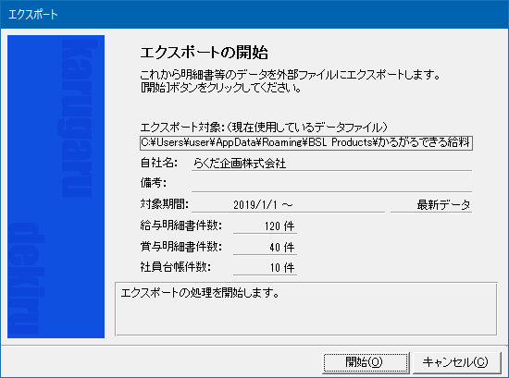The height and width of the screenshot is (378, 509).
Task: Click the キャンセル(C) button
Action: click(x=455, y=362)
